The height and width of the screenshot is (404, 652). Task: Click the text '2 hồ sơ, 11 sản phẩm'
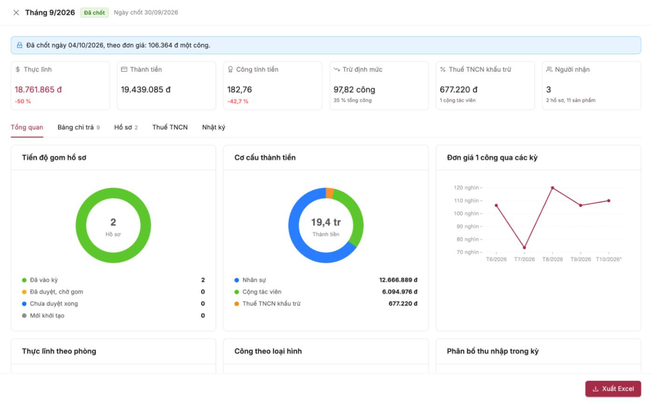(570, 100)
